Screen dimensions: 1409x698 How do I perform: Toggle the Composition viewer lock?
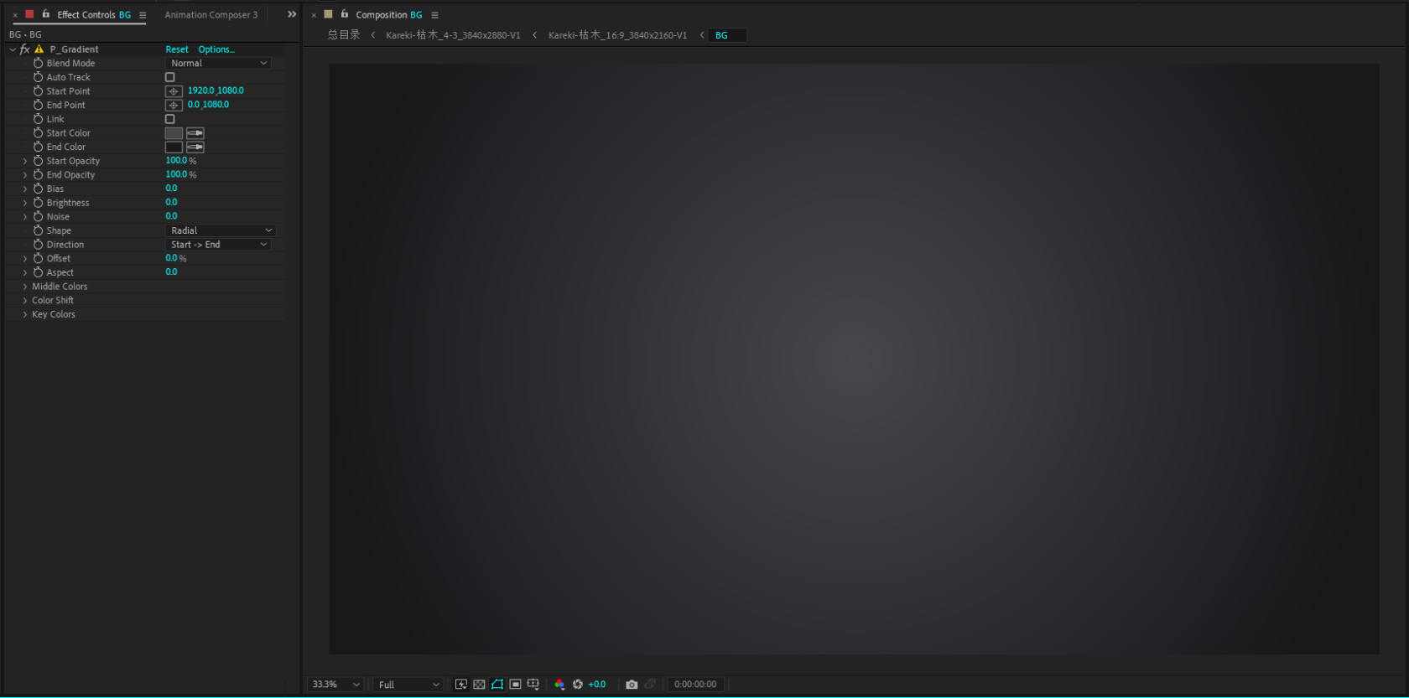pyautogui.click(x=345, y=14)
